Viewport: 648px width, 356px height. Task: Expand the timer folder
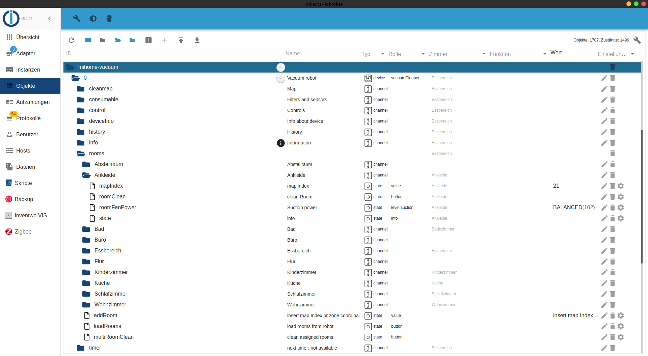point(81,348)
